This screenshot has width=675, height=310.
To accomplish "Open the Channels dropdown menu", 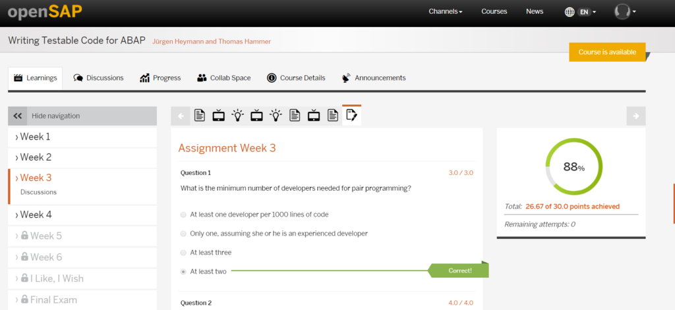I will 446,12.
